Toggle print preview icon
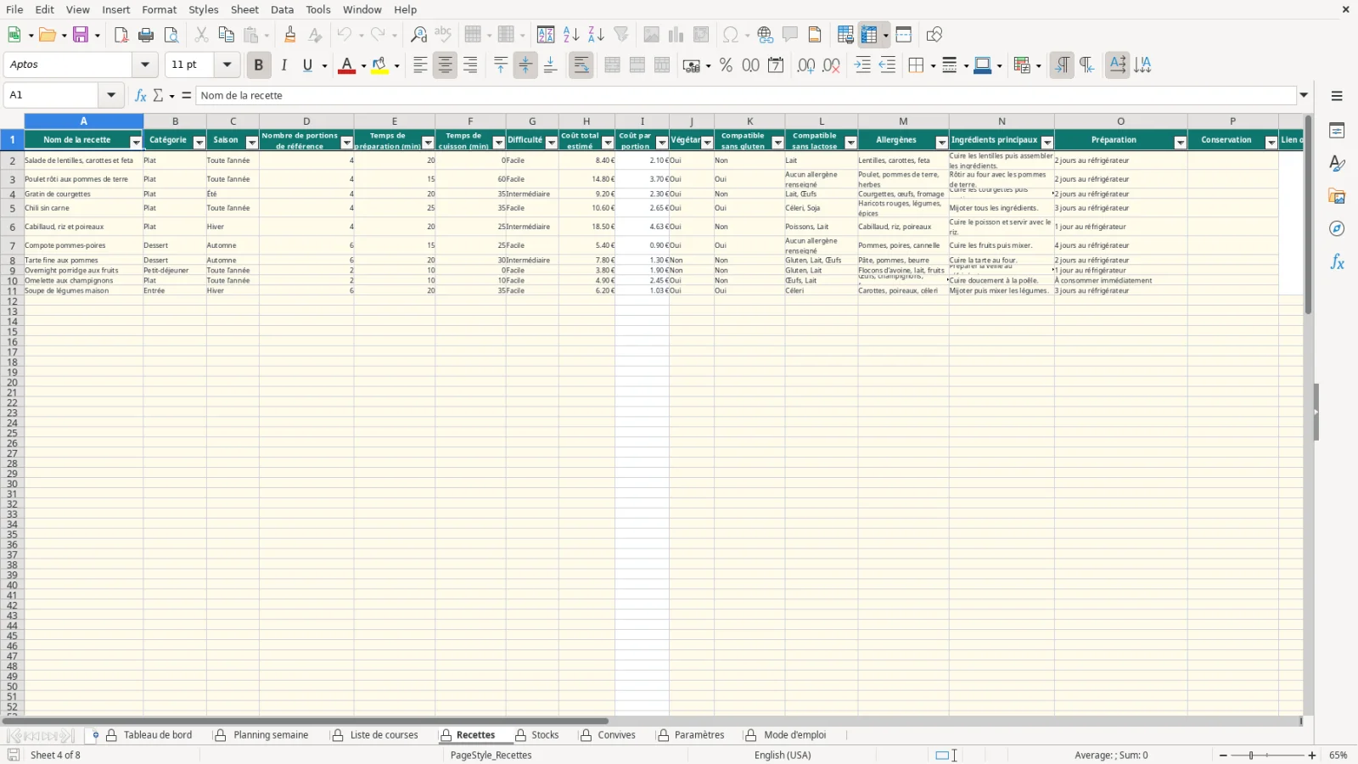This screenshot has height=764, width=1358. (x=171, y=35)
